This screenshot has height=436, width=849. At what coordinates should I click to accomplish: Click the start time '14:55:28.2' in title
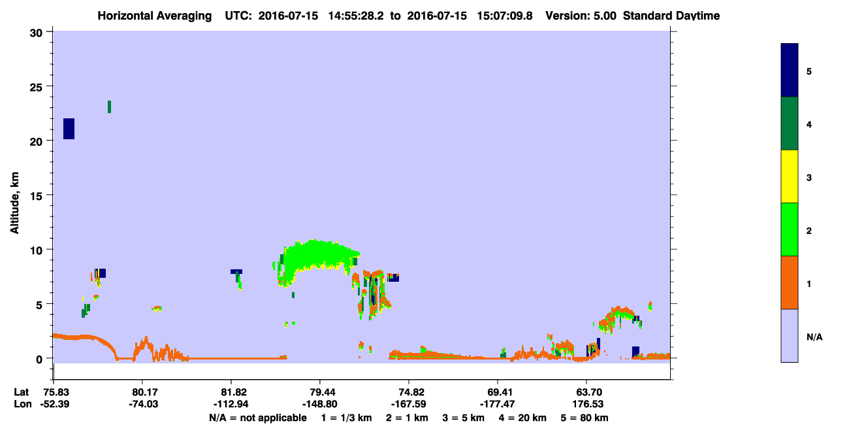(x=357, y=15)
